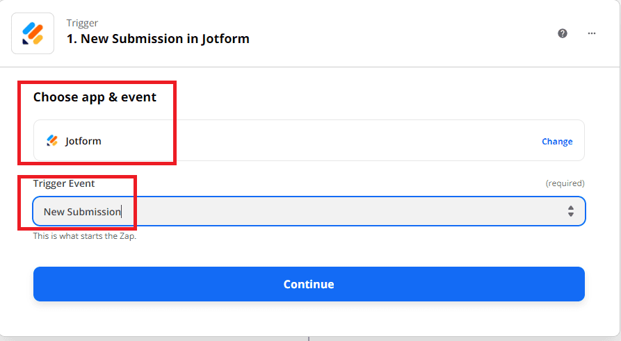621x341 pixels.
Task: Click the Change link for Jotform app
Action: click(557, 142)
